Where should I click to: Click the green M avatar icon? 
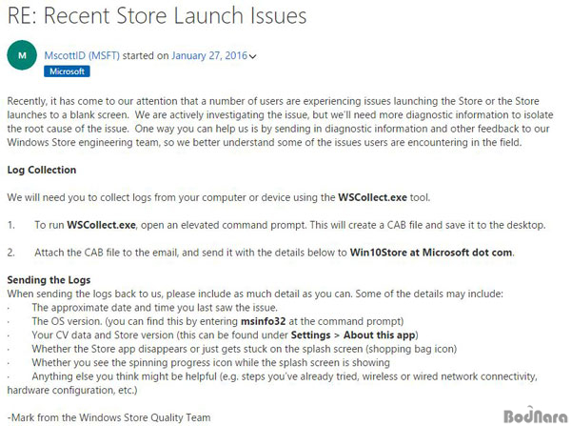click(22, 55)
